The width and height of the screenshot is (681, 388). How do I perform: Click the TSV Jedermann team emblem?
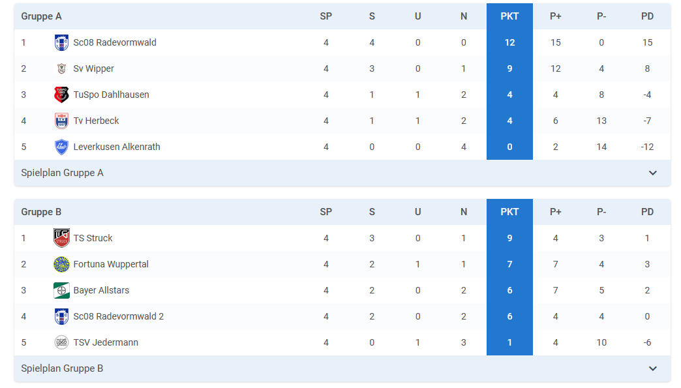(61, 342)
